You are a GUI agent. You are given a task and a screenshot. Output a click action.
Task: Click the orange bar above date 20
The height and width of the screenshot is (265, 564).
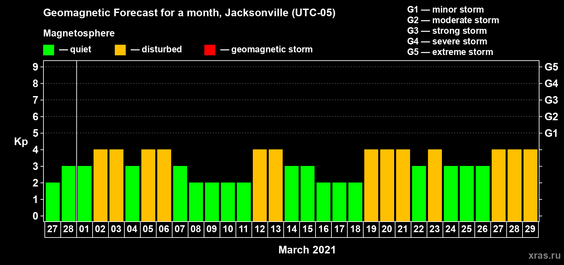(x=387, y=185)
